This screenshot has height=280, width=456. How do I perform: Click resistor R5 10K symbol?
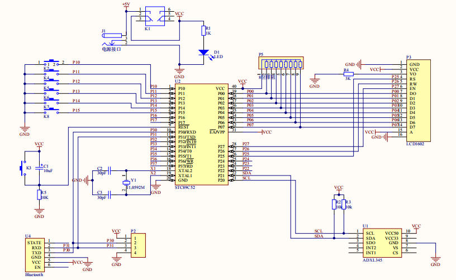39,195
